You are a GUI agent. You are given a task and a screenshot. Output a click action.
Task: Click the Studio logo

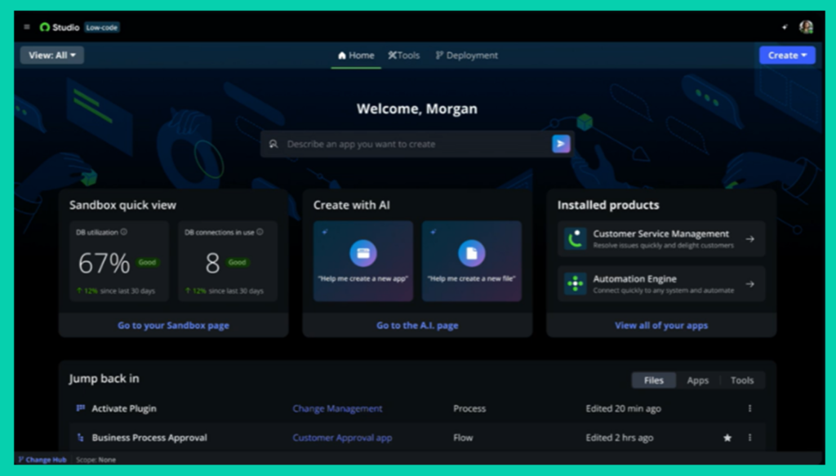click(49, 26)
